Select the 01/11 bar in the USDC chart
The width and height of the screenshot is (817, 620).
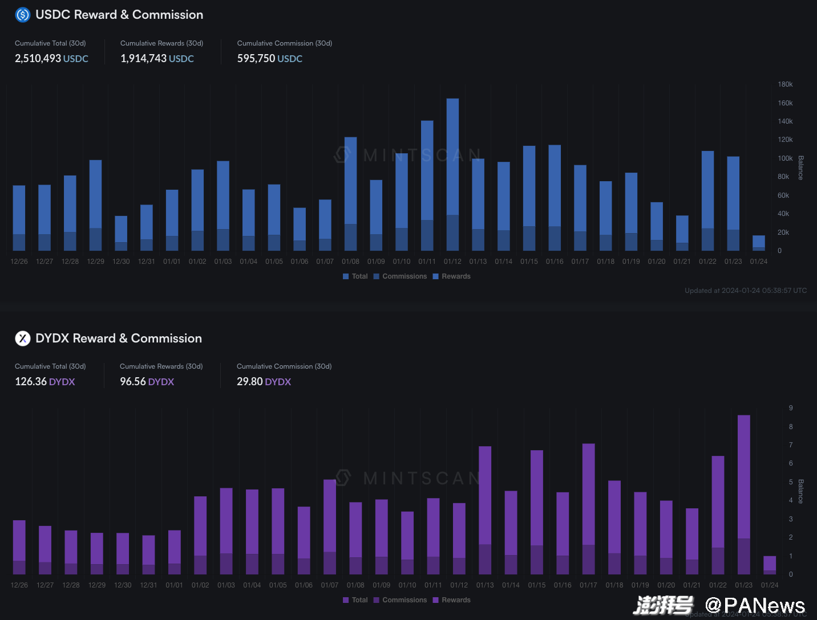427,186
